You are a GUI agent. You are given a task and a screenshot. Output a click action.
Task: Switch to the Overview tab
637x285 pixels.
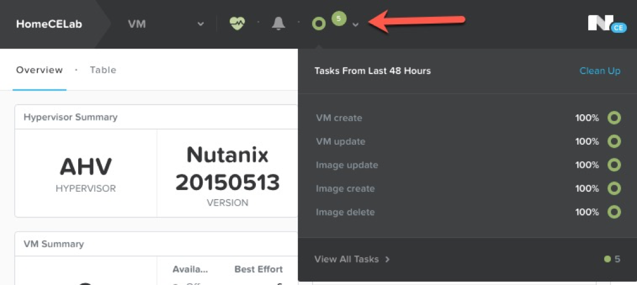pos(40,70)
